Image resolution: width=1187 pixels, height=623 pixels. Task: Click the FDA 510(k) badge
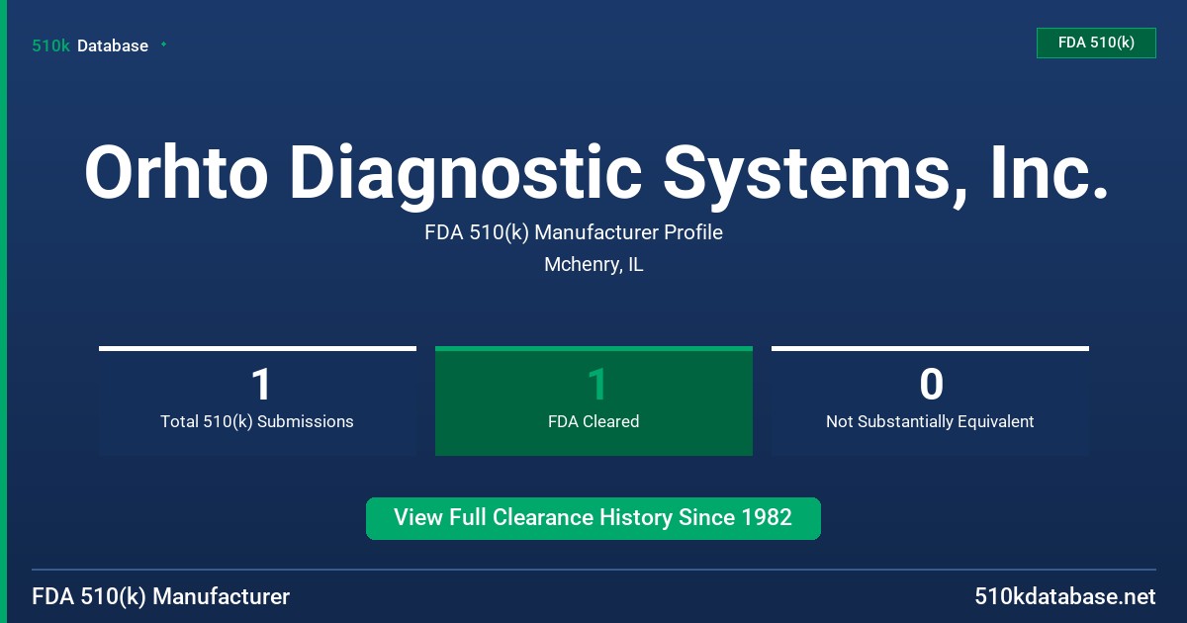[1096, 43]
